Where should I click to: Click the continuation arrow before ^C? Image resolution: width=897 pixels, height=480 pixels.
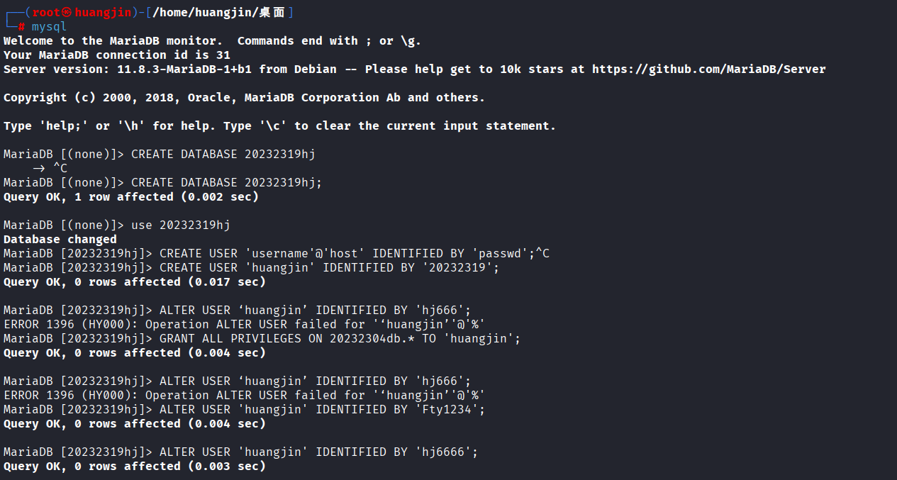pyautogui.click(x=39, y=169)
